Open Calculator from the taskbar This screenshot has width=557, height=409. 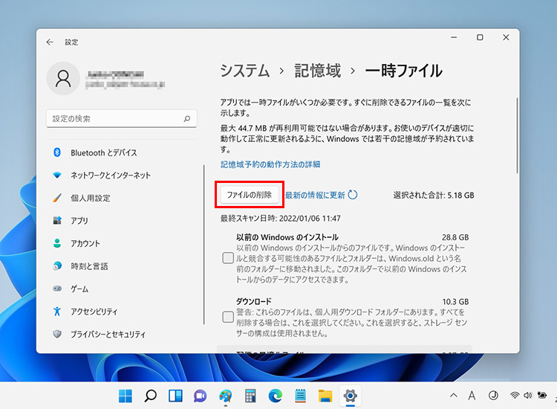[x=250, y=396]
